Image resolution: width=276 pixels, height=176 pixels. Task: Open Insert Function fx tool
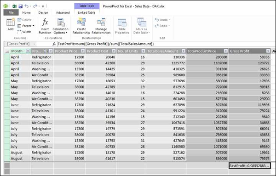[x=45, y=23]
